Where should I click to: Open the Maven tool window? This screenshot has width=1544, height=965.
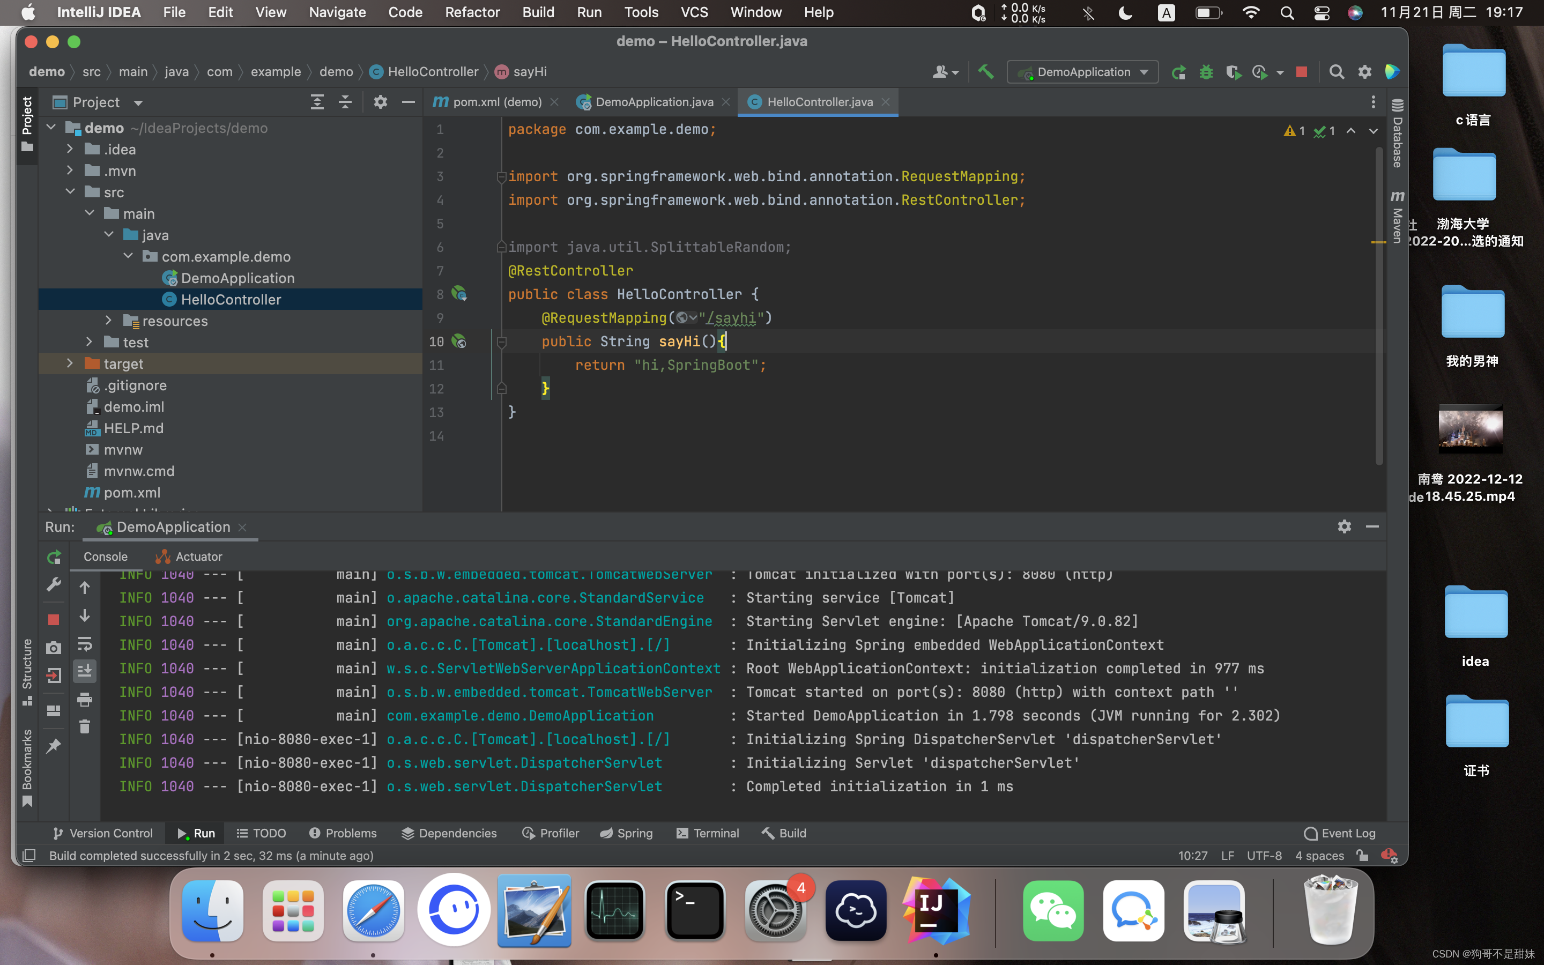[1397, 217]
